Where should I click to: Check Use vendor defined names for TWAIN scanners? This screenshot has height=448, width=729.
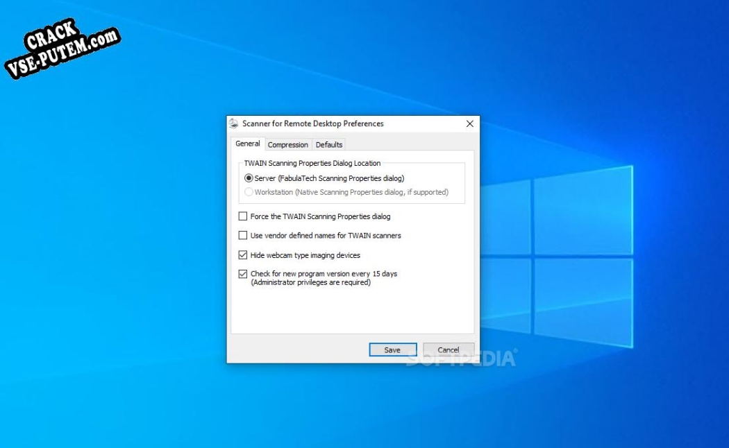tap(244, 236)
